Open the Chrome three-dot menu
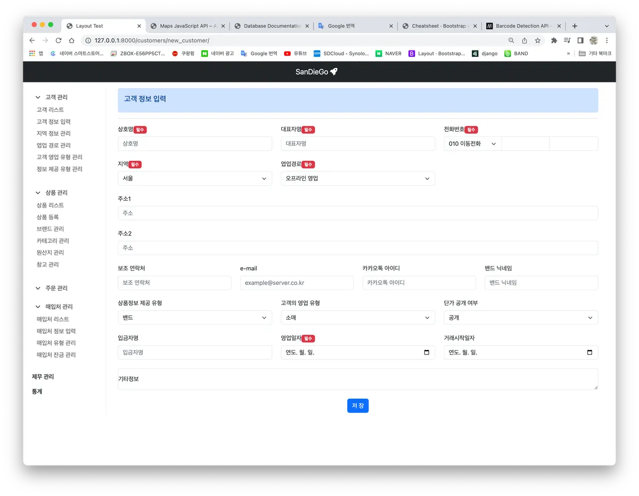This screenshot has height=496, width=639. pos(607,40)
